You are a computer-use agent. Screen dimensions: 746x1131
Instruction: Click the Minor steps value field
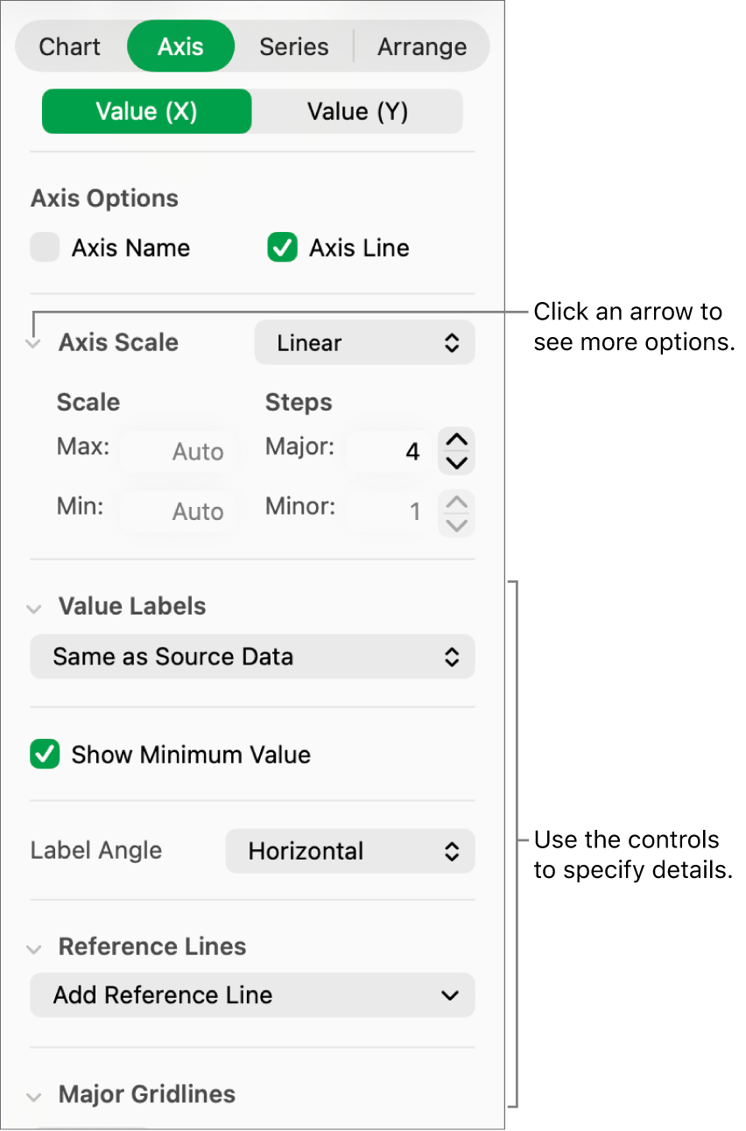pyautogui.click(x=388, y=511)
